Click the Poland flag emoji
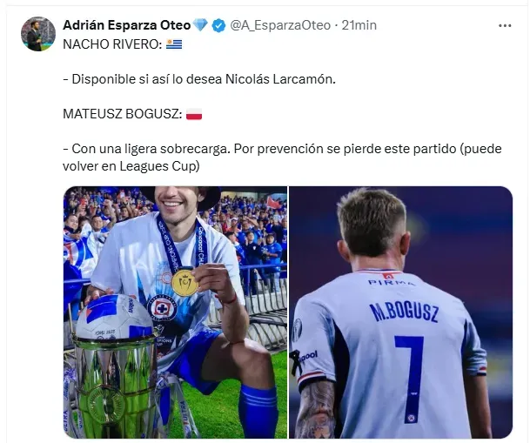530x443 pixels. pos(194,114)
